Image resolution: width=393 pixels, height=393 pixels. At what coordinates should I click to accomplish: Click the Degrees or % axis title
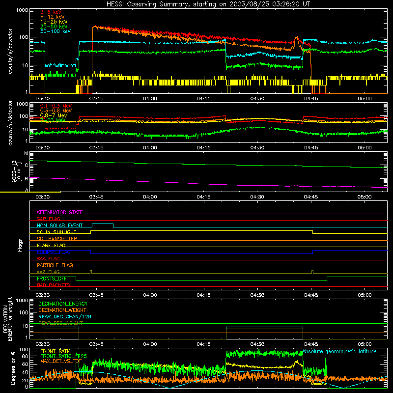(x=13, y=368)
